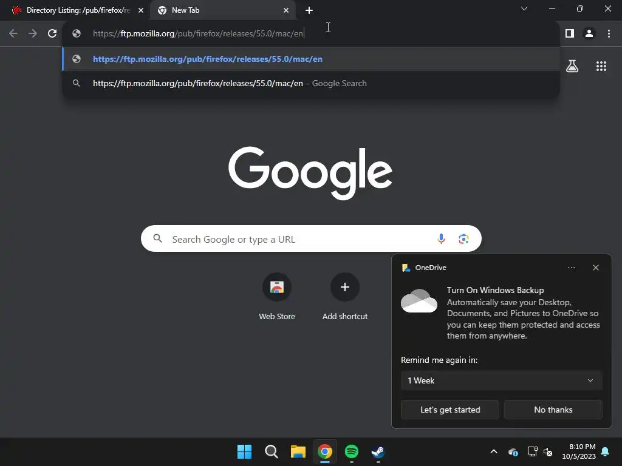This screenshot has height=466, width=622.
Task: Open a new tab with the plus button
Action: [309, 10]
